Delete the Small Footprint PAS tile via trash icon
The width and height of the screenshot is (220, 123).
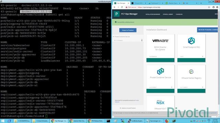click(202, 56)
